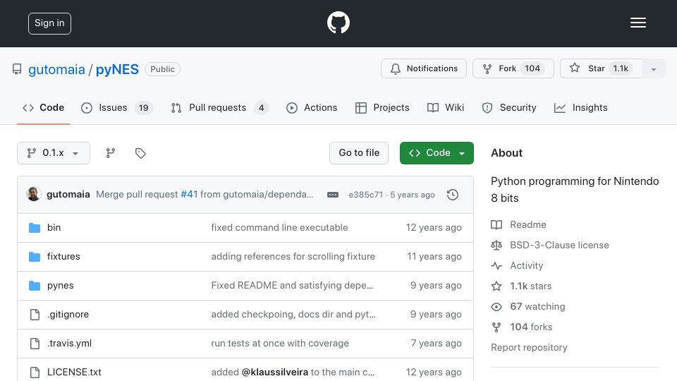Image resolution: width=677 pixels, height=381 pixels.
Task: Click the LICENSE.txt file icon
Action: pyautogui.click(x=35, y=373)
